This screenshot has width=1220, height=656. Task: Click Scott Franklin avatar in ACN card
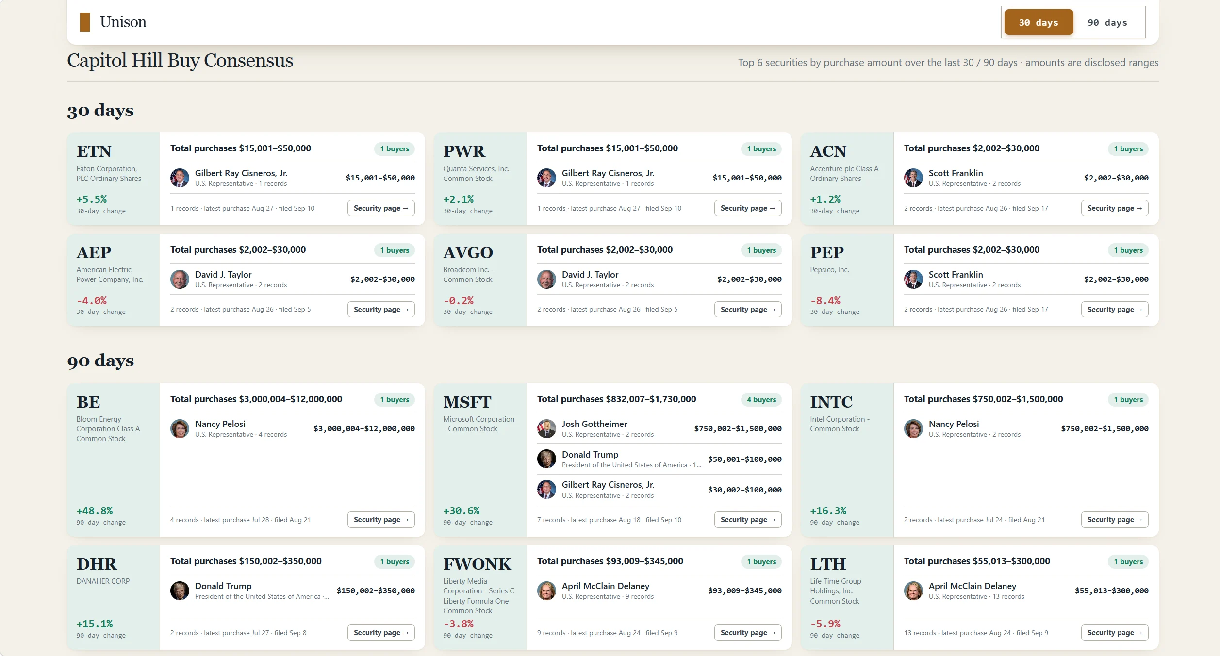click(x=913, y=178)
